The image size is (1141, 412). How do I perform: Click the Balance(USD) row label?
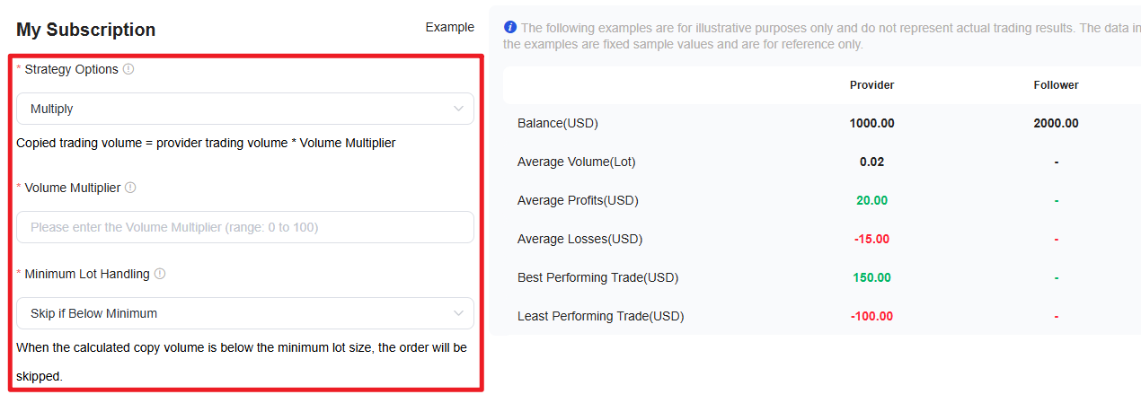[x=558, y=123]
